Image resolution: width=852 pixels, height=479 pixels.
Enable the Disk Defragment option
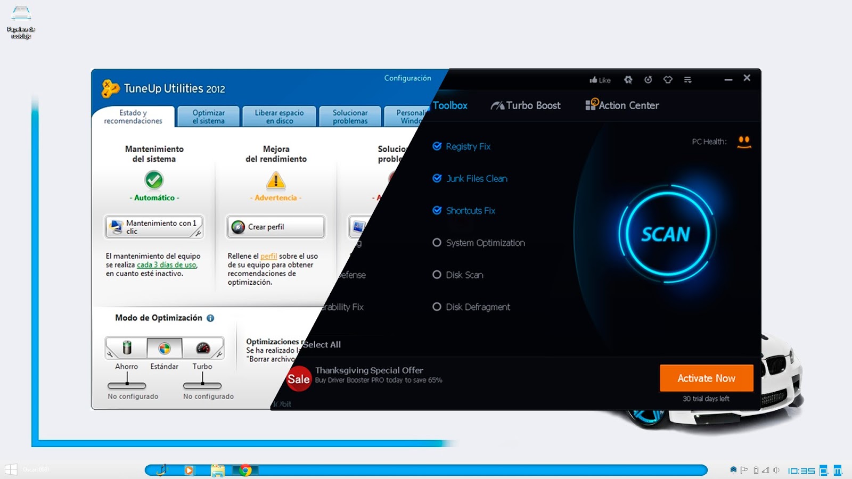(x=437, y=307)
